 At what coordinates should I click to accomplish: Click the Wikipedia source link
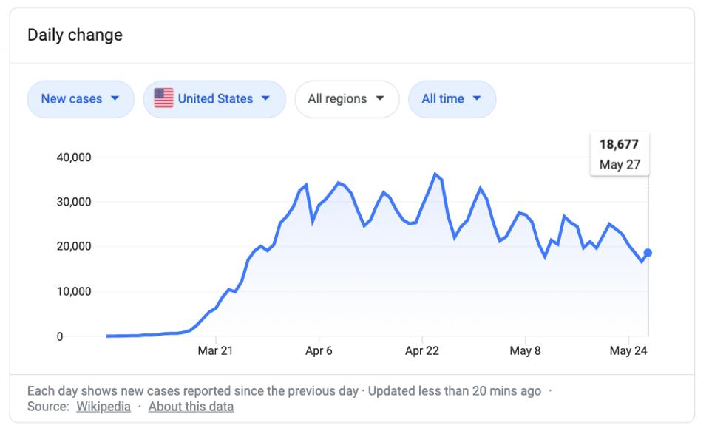[104, 407]
